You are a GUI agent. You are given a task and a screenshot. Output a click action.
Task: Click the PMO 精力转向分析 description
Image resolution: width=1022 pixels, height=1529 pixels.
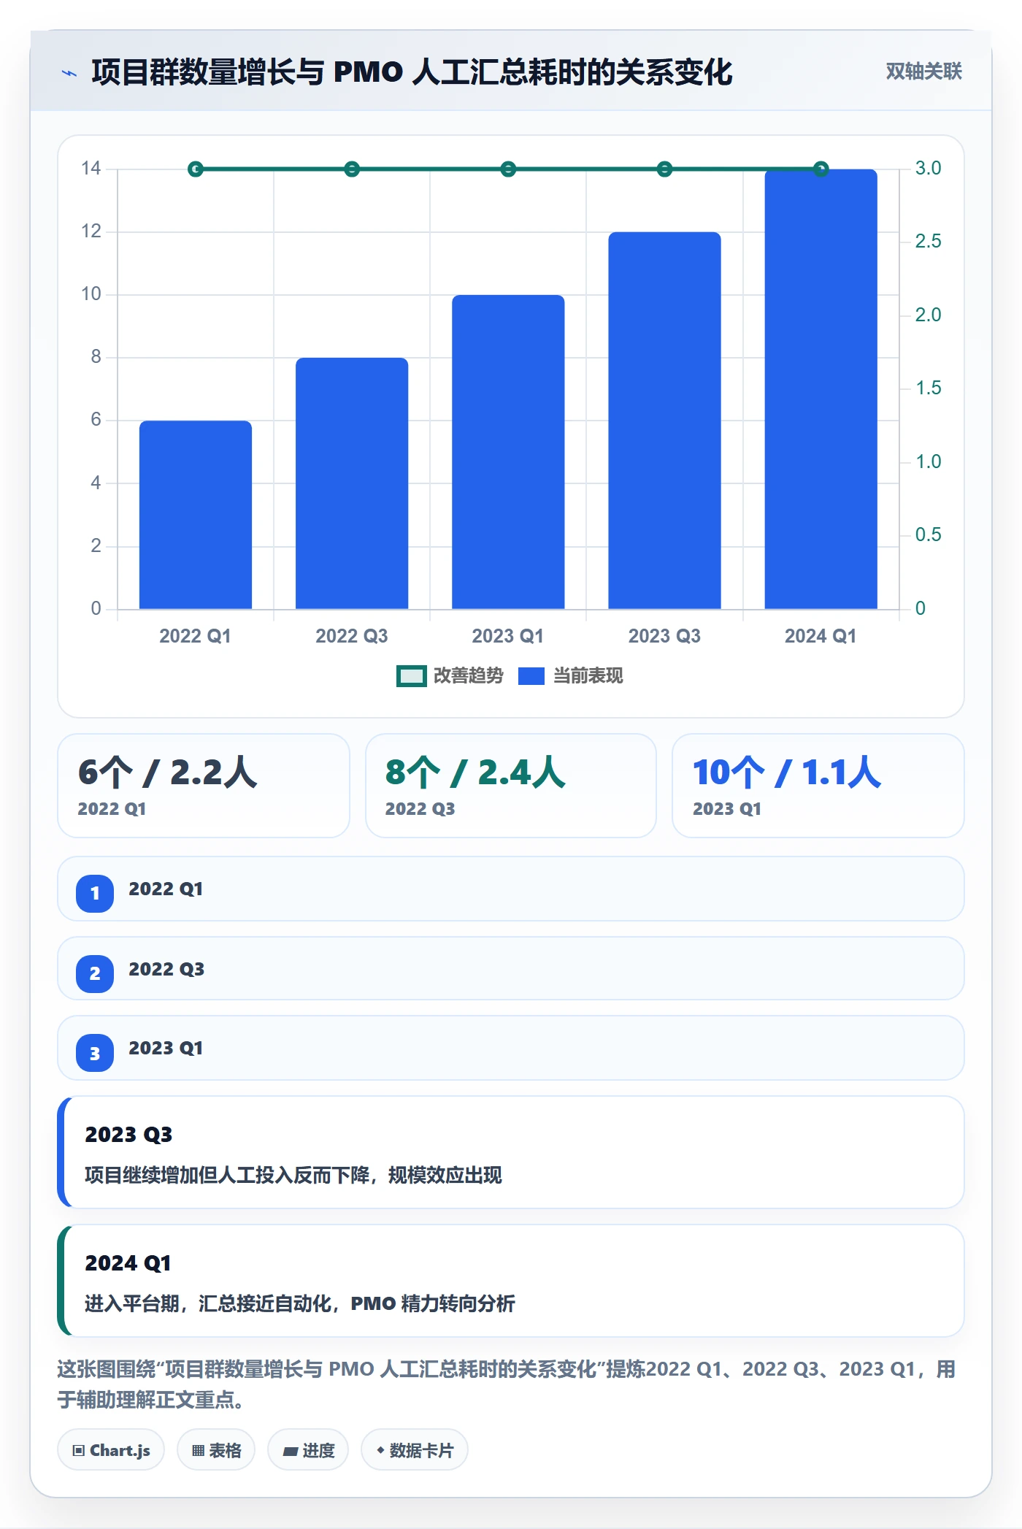click(x=433, y=1303)
